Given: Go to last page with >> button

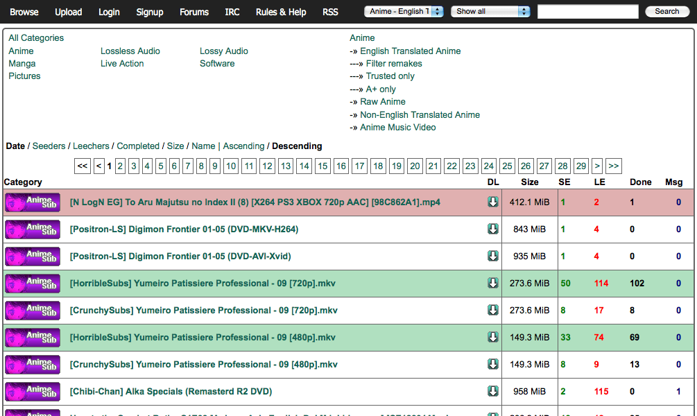Looking at the screenshot, I should 613,166.
